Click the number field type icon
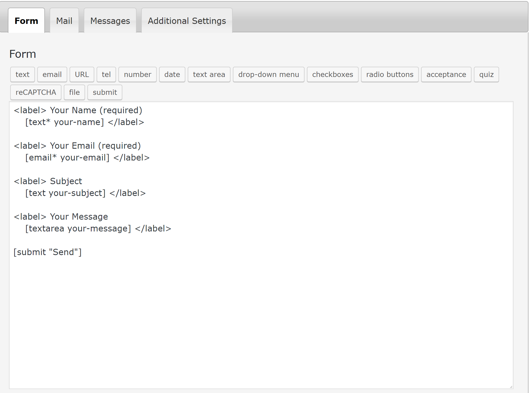The width and height of the screenshot is (529, 393). point(137,74)
